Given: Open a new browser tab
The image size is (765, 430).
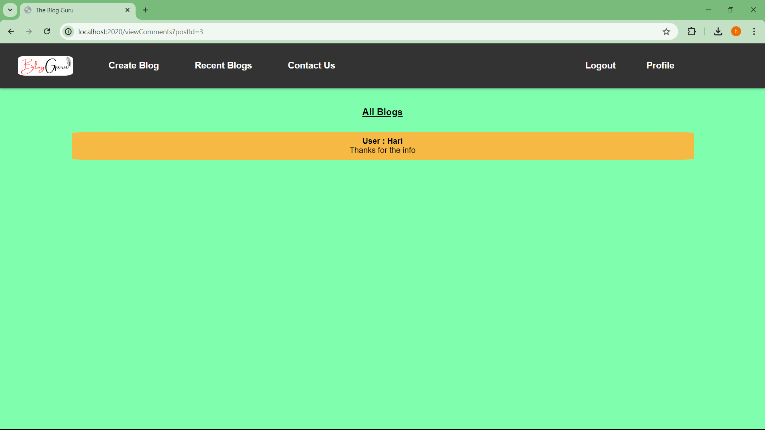Looking at the screenshot, I should [x=146, y=10].
